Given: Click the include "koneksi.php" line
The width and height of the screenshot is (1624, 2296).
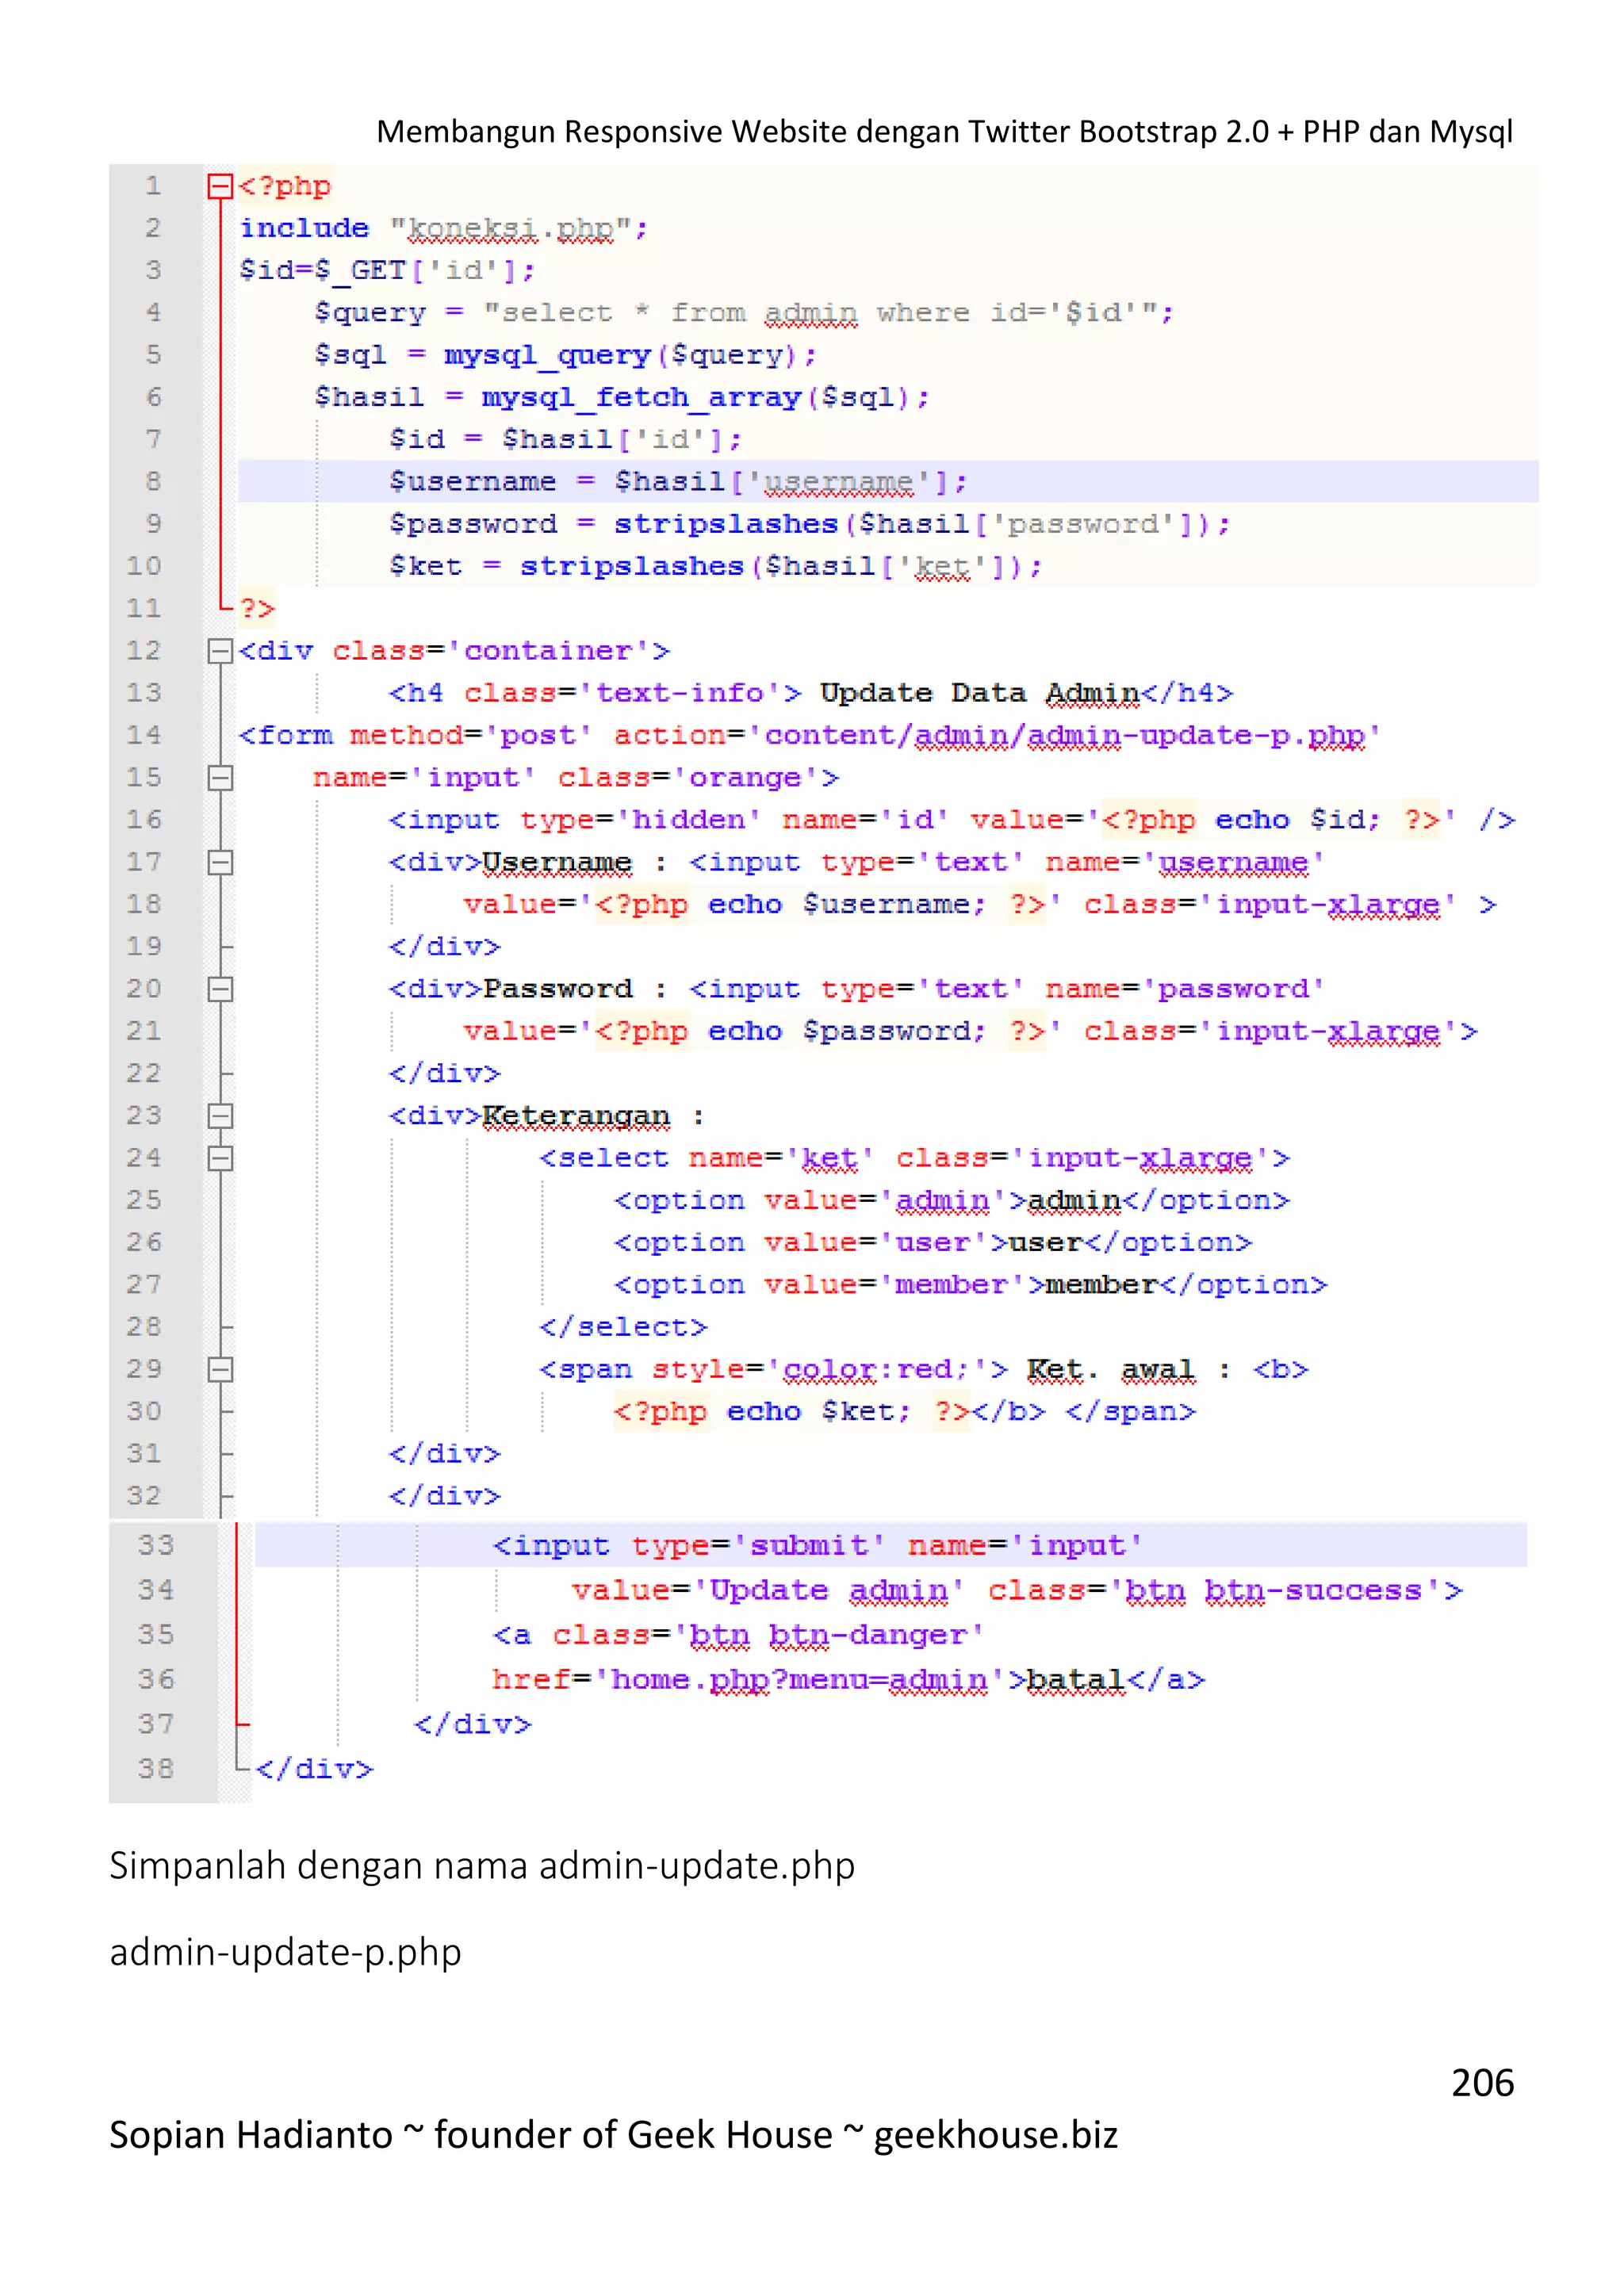Looking at the screenshot, I should point(444,229).
